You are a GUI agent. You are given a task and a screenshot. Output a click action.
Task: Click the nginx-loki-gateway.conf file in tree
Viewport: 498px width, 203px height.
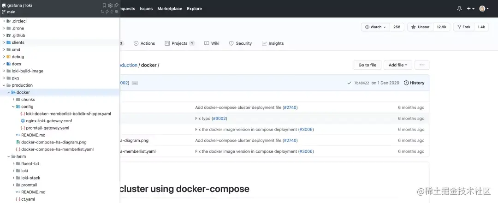click(49, 121)
